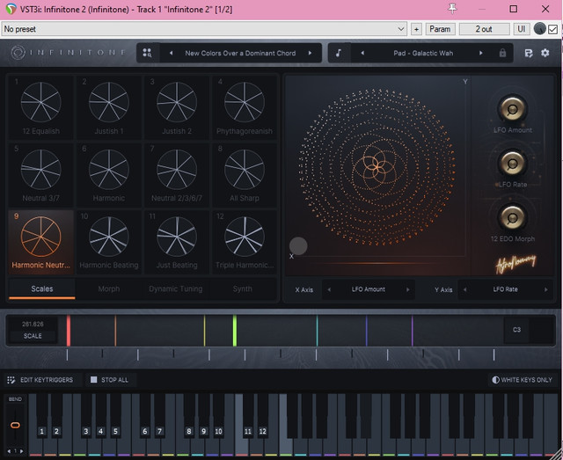Screen dimensions: 563x460
Task: Open the Infinitone settings gear
Action: (x=545, y=53)
